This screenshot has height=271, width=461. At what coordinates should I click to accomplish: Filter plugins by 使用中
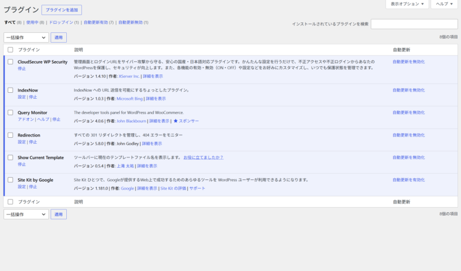tap(32, 22)
